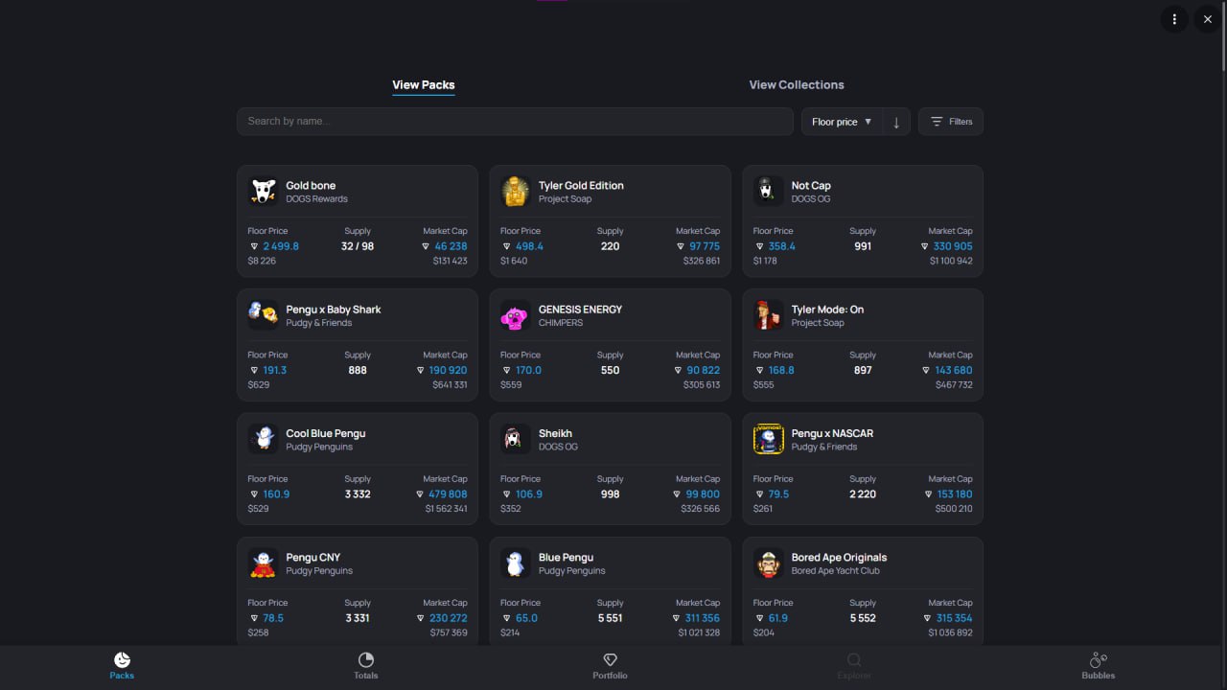Close the panel with the X button
The width and height of the screenshot is (1227, 690).
[x=1208, y=19]
